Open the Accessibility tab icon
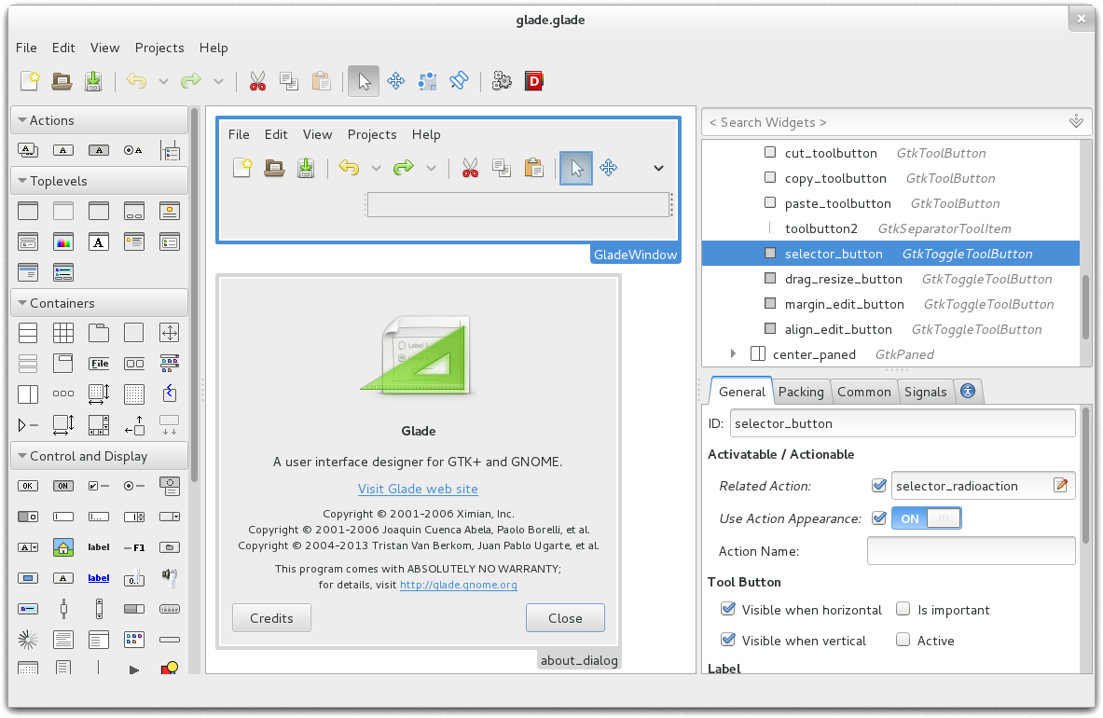 968,391
